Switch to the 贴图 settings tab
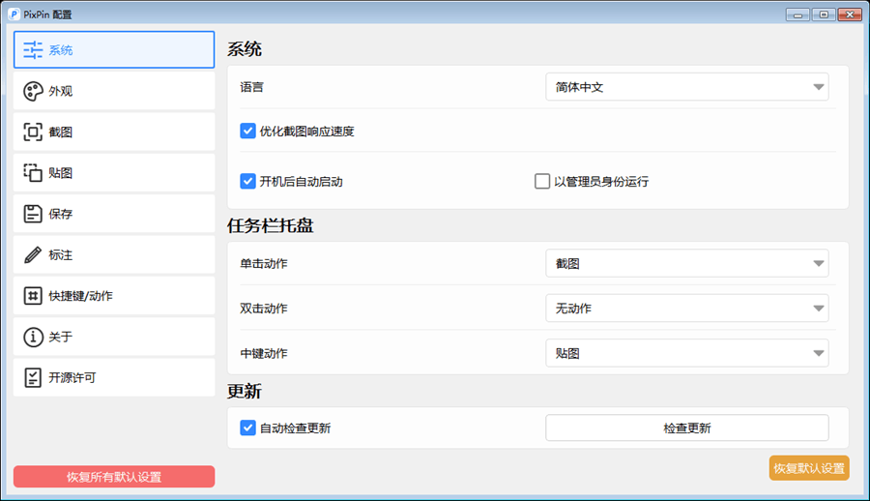 [x=114, y=173]
